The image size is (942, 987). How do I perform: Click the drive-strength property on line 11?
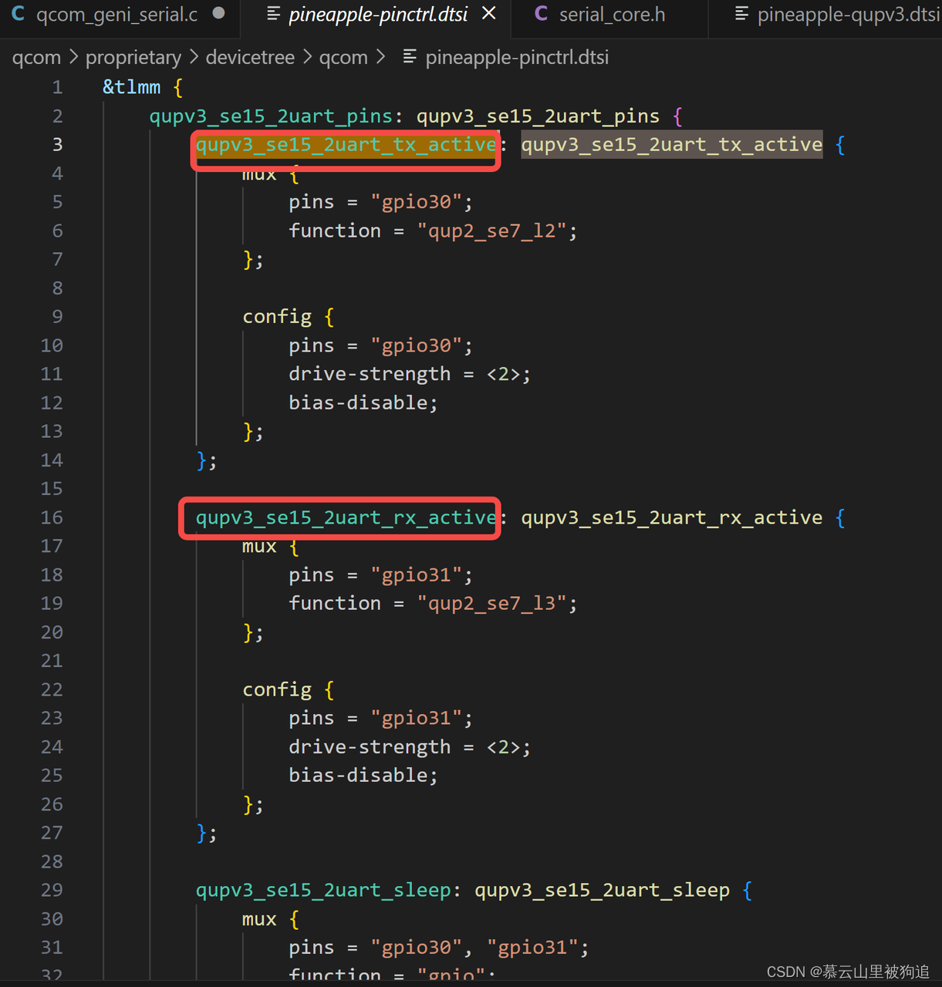point(370,373)
